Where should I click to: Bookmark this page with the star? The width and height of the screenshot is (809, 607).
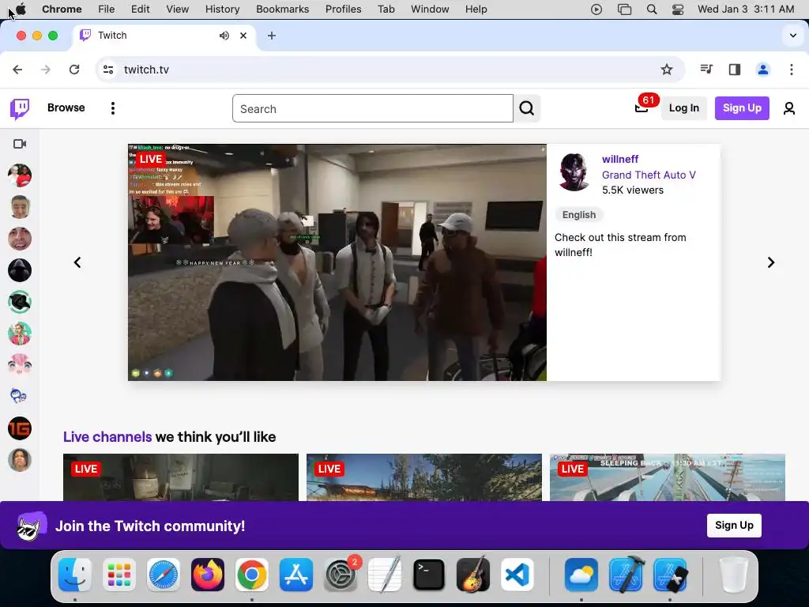pos(667,70)
